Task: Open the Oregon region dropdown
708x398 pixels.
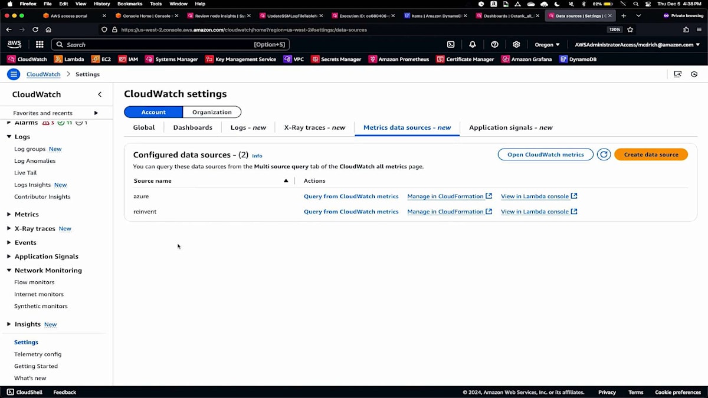Action: click(x=547, y=44)
